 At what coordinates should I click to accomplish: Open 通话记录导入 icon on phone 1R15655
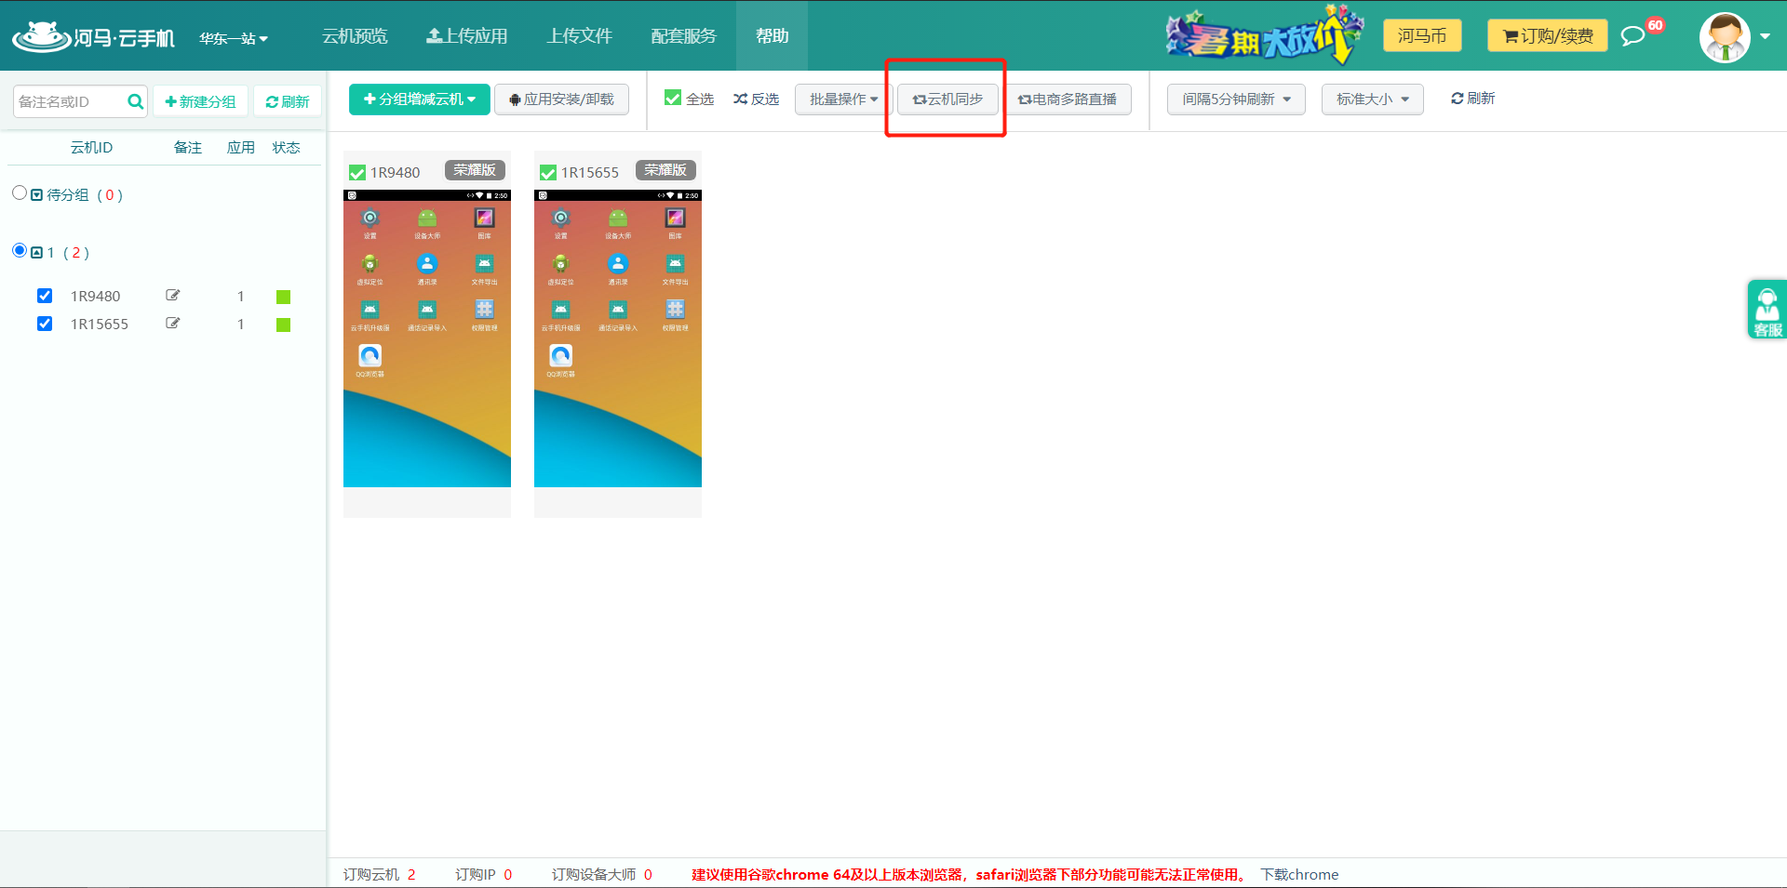coord(618,310)
